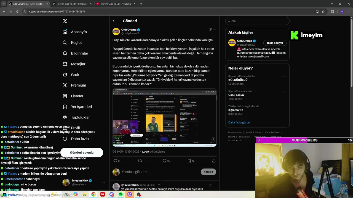Click the @onlydramaX handle on post

130,33
